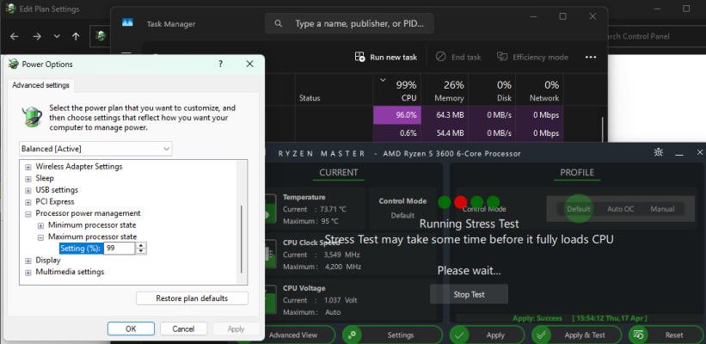Go forward in Edit Plan Settings window
This screenshot has height=344, width=706.
[37, 36]
